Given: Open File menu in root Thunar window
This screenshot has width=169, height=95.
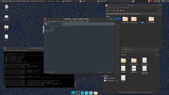Looking at the screenshot, I should pos(107,8).
